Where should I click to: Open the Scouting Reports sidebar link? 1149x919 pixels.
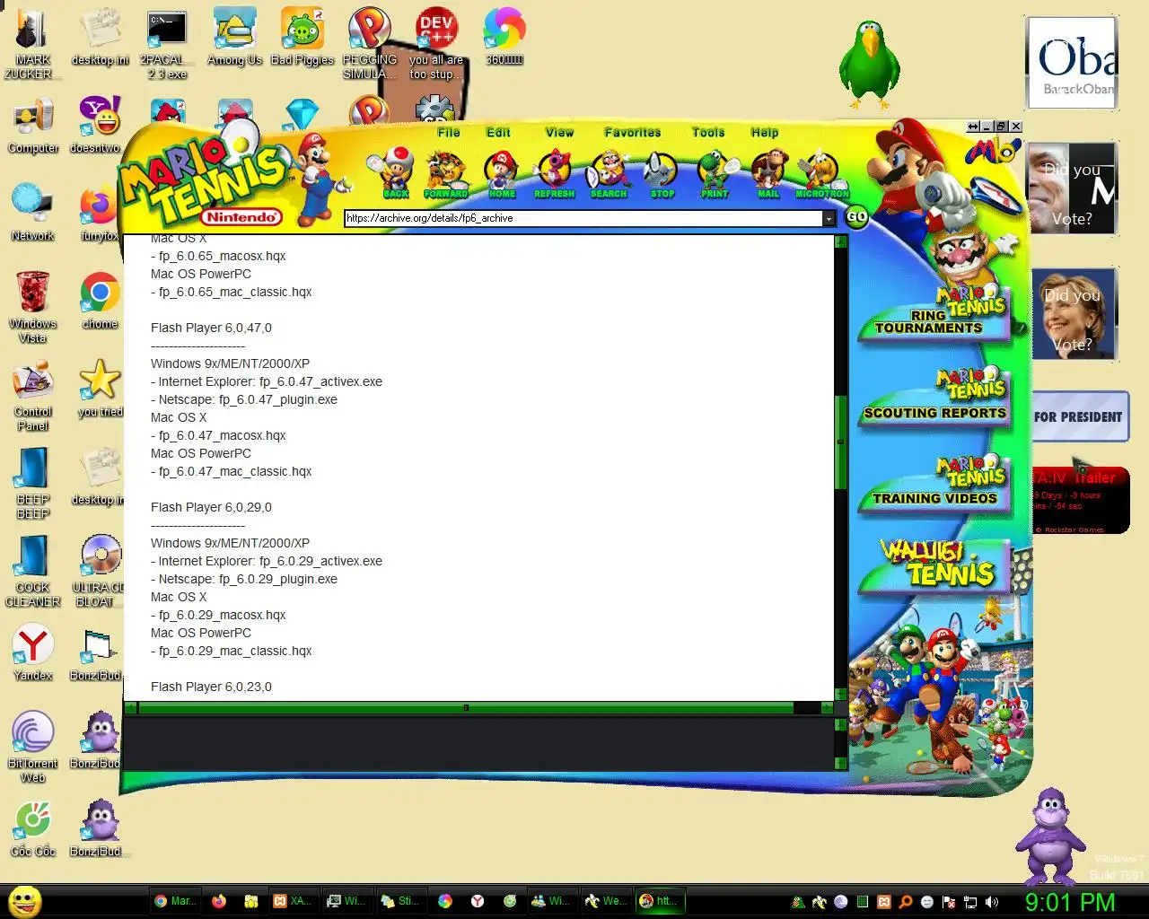point(934,400)
